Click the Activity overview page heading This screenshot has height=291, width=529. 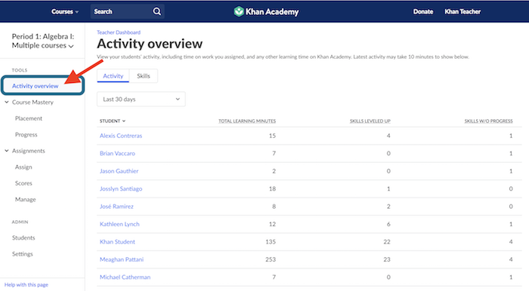coord(150,44)
